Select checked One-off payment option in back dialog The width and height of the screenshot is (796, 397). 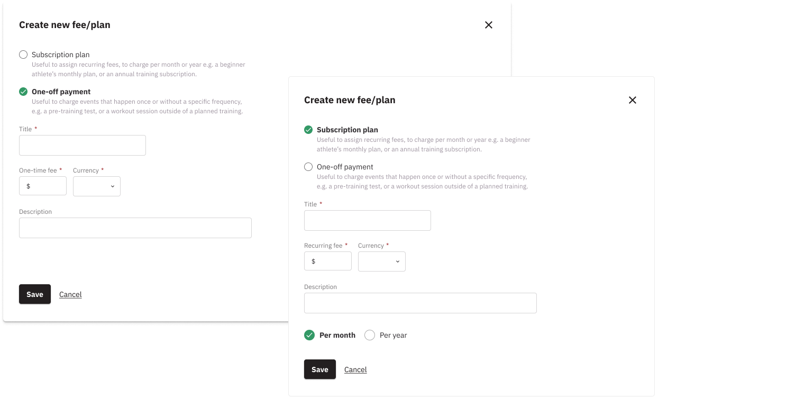point(23,92)
